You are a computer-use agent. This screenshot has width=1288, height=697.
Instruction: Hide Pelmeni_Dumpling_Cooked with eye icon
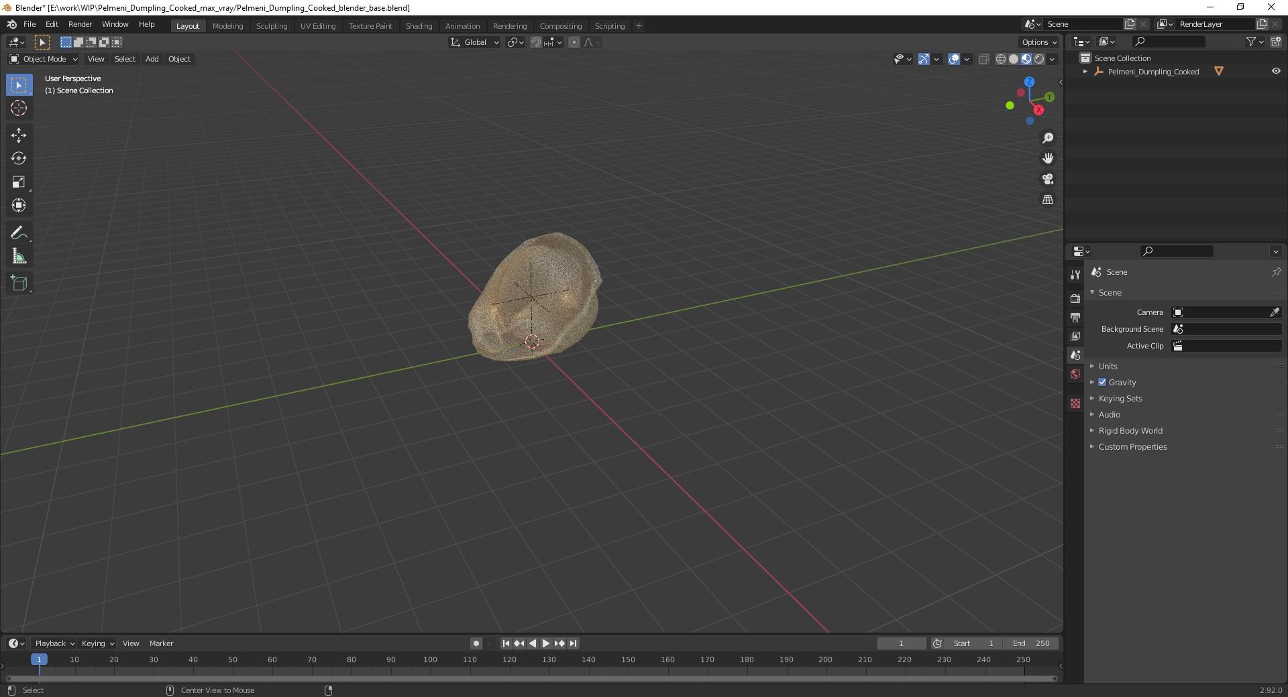(x=1276, y=71)
